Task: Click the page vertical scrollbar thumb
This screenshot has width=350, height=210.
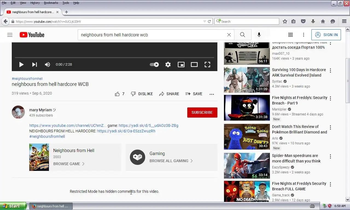Action: pyautogui.click(x=348, y=80)
